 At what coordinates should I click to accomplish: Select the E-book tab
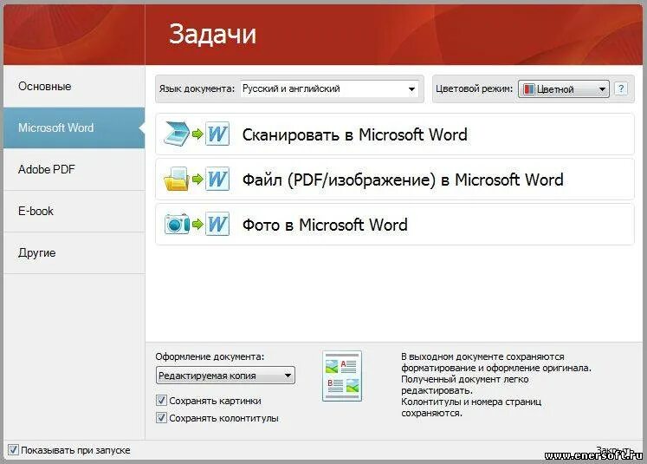click(74, 211)
